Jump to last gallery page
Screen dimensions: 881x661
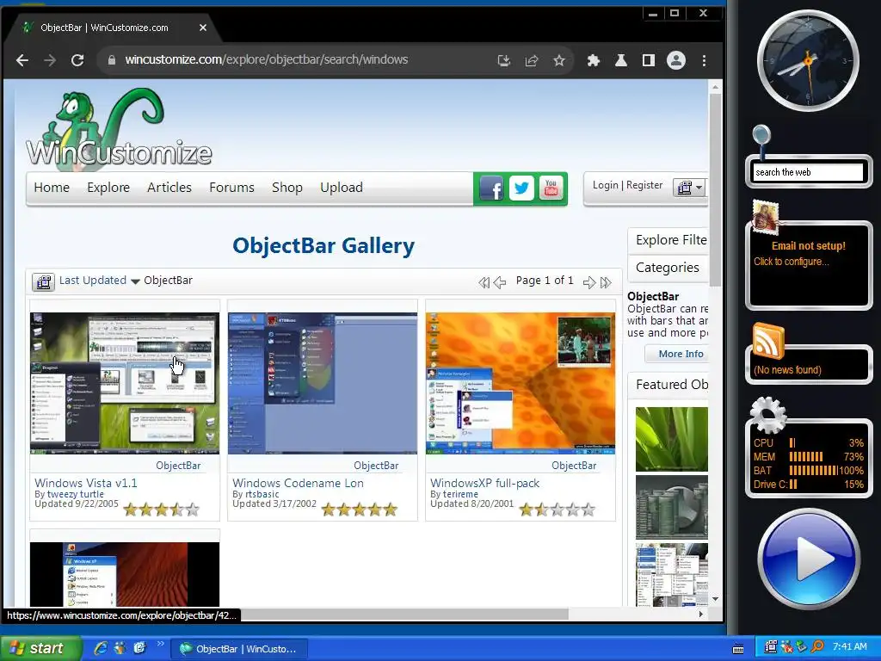coord(605,282)
